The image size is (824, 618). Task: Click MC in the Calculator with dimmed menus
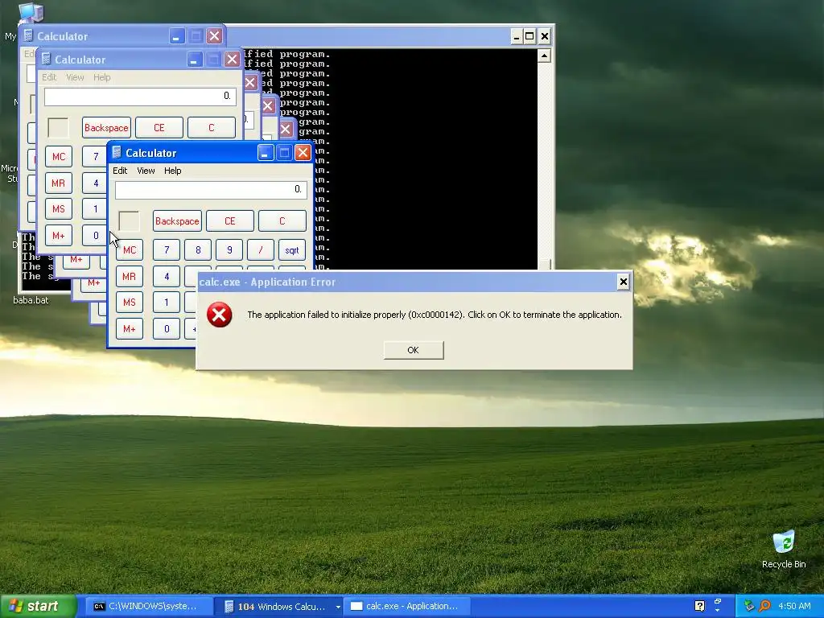tap(58, 157)
